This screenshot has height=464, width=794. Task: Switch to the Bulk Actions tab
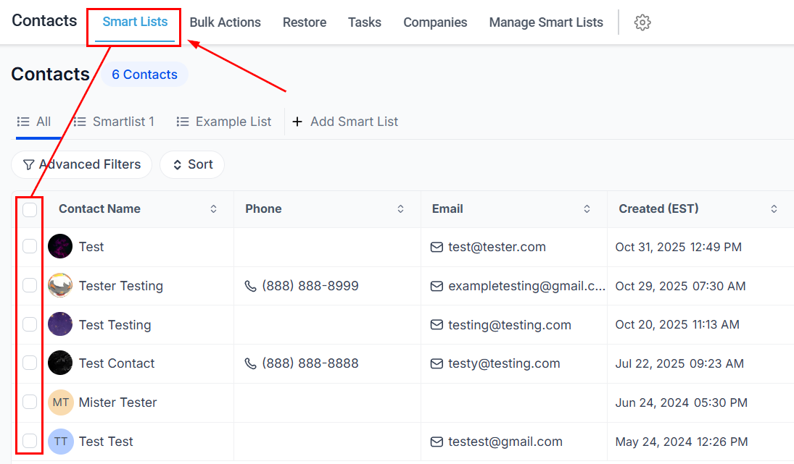tap(225, 22)
